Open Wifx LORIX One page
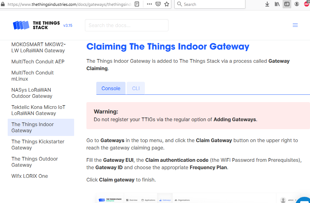Image resolution: width=310 pixels, height=203 pixels. [x=30, y=176]
